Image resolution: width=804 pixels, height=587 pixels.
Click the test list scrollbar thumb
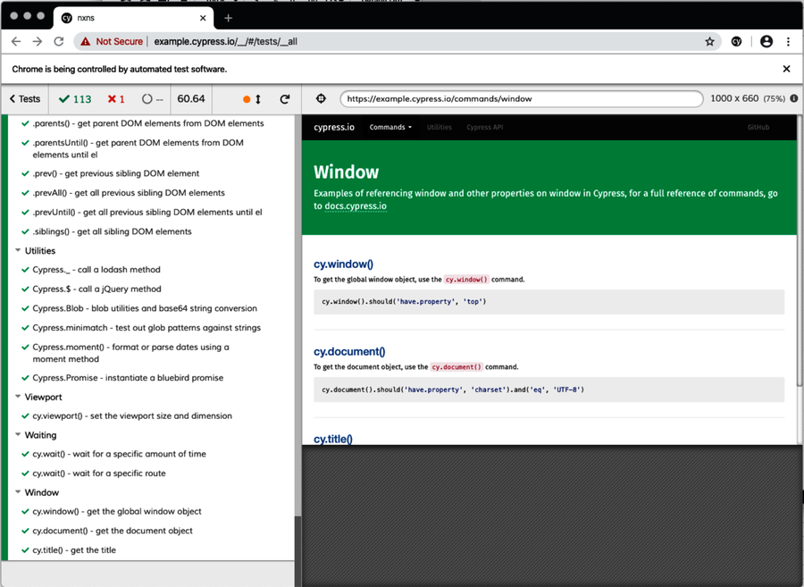[297, 549]
